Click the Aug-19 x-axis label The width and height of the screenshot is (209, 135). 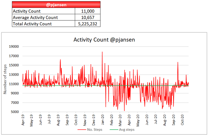tap(58, 120)
